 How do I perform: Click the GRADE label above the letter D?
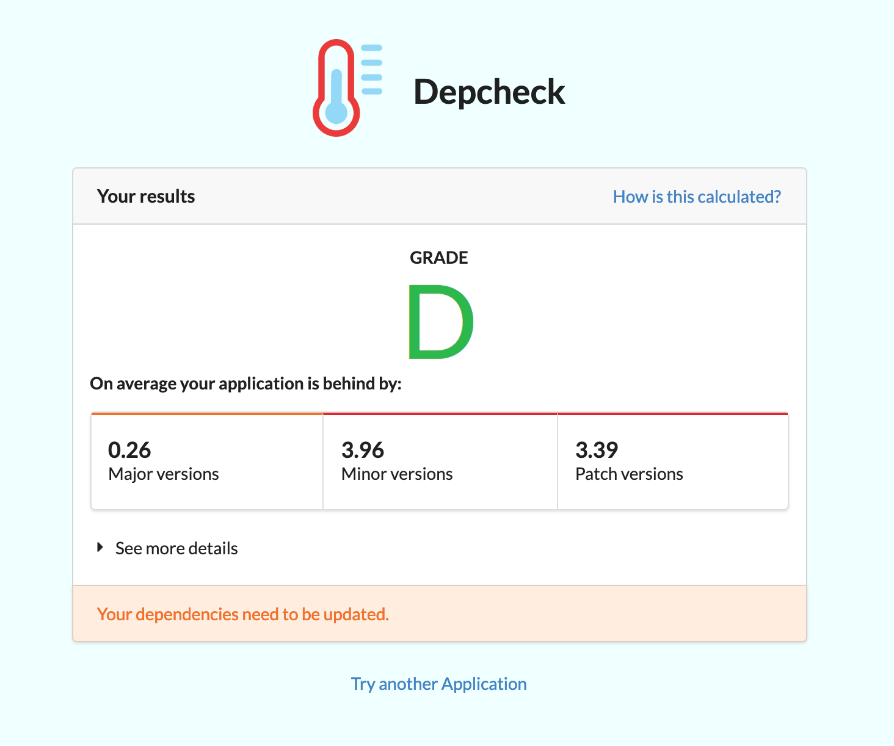coord(438,257)
